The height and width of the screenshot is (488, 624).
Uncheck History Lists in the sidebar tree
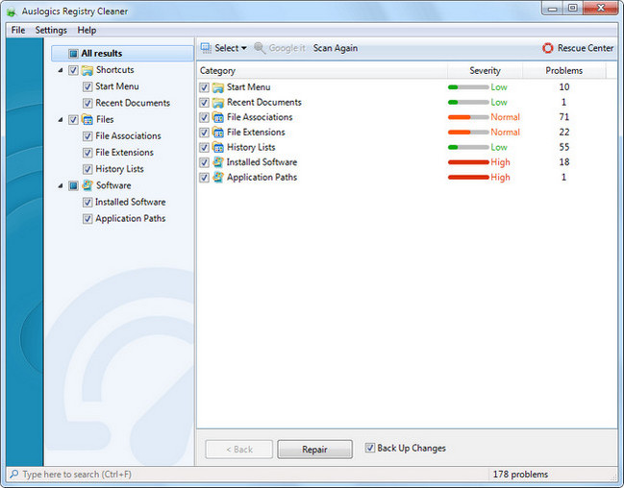coord(87,169)
